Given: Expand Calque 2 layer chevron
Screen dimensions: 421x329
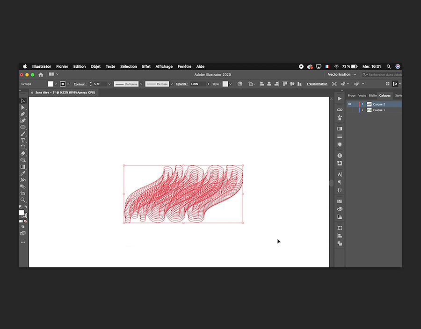Looking at the screenshot, I should point(363,104).
